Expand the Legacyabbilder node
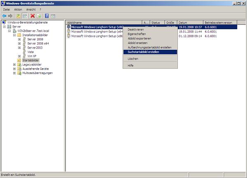 14,65
